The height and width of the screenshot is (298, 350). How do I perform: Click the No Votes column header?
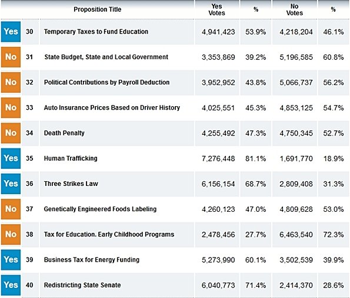pos(295,9)
